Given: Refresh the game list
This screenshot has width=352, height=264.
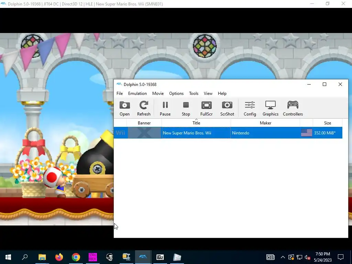Looking at the screenshot, I should tap(144, 109).
